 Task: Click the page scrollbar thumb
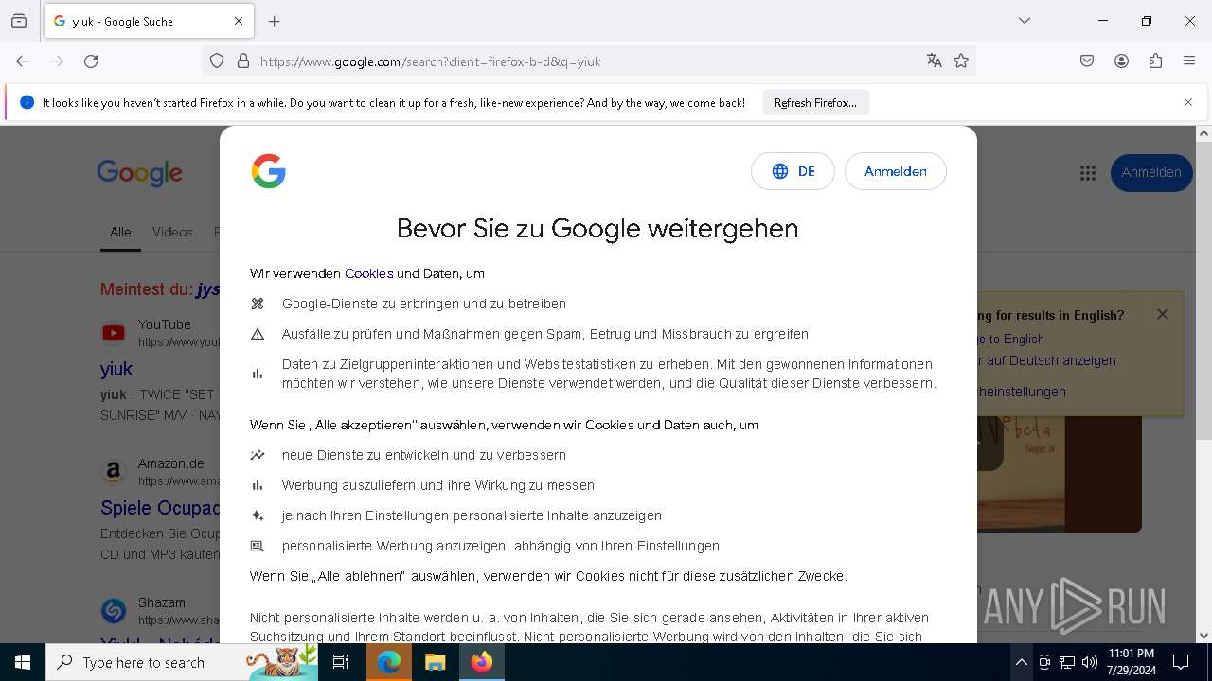point(1203,290)
